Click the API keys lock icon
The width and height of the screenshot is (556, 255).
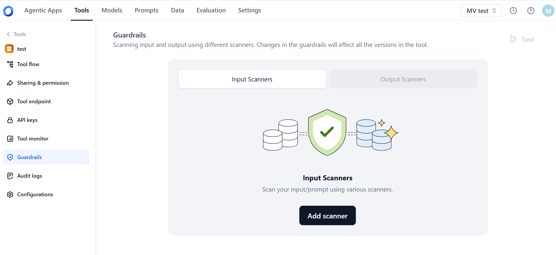[10, 120]
